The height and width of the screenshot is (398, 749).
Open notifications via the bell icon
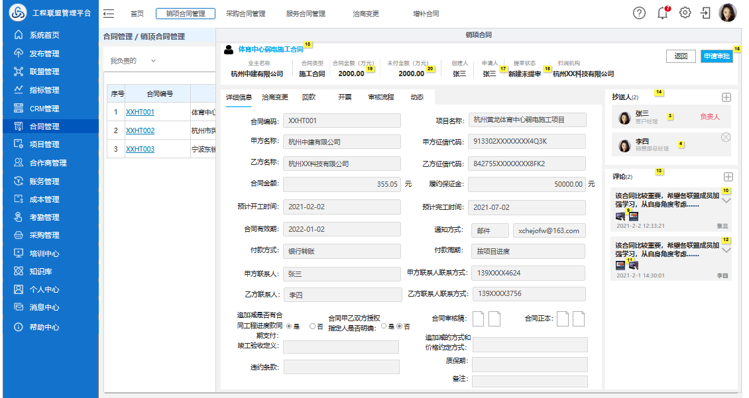[663, 13]
